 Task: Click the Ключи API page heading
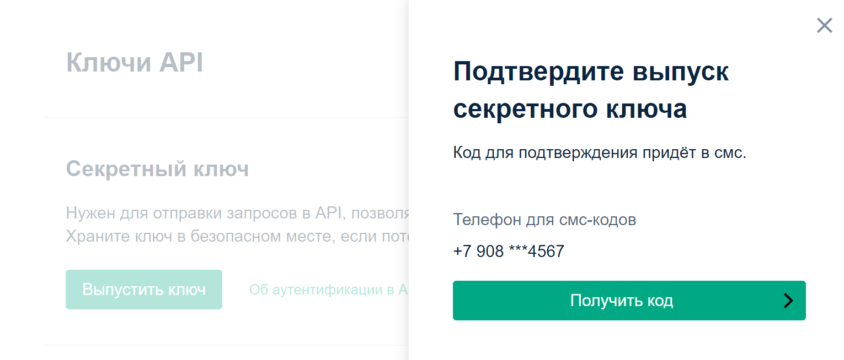(135, 62)
